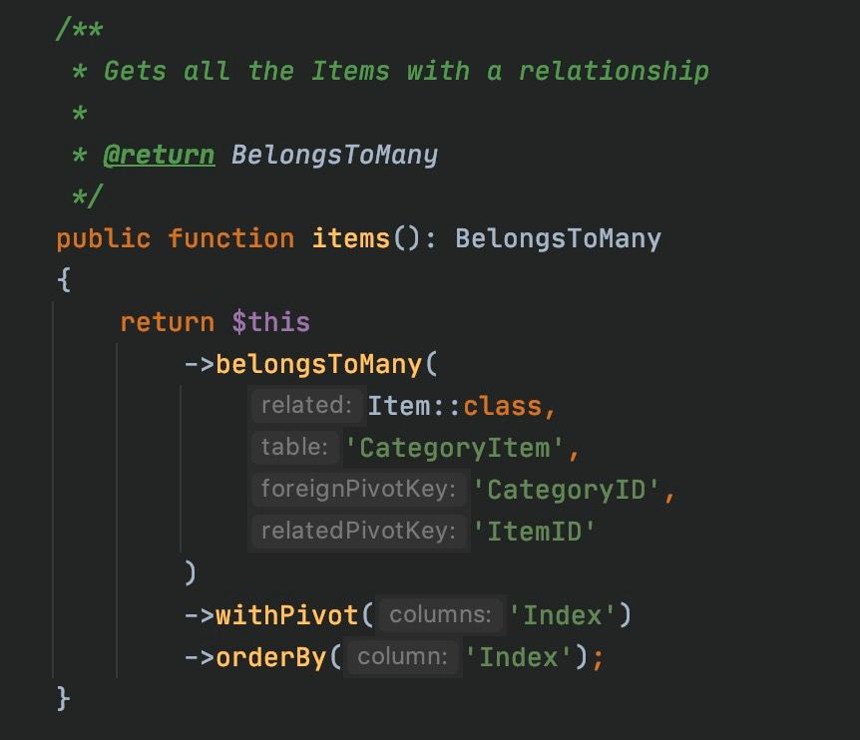
Task: Click the relatedPivotKey: parameter hint
Action: [x=359, y=531]
